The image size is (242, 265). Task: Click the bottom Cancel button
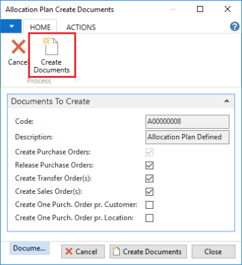[83, 252]
